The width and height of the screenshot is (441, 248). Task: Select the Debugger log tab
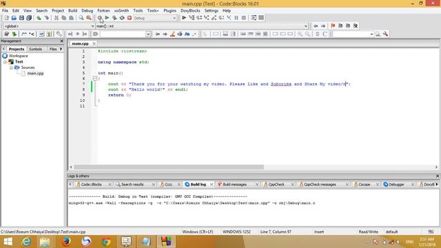(396, 185)
